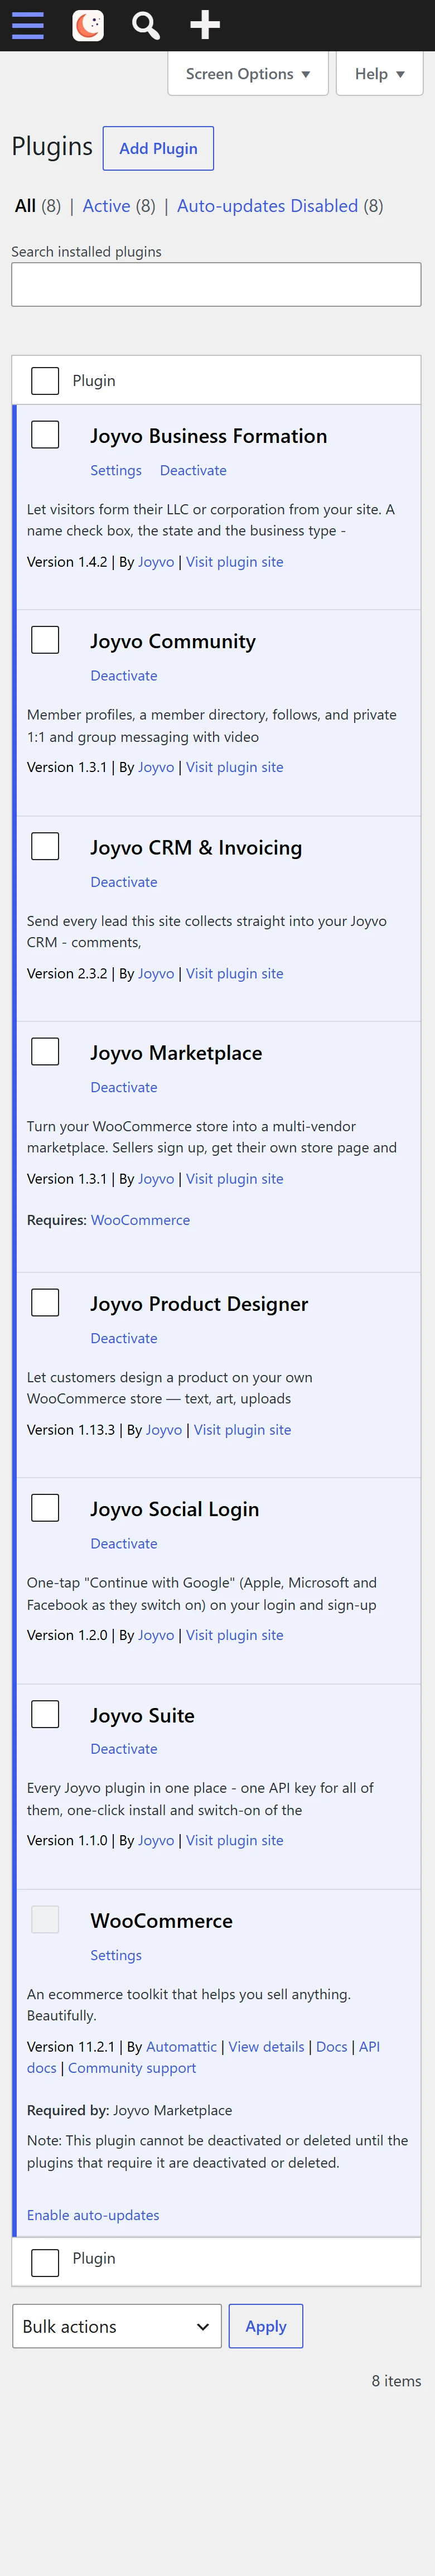Visit plugin site for Joyvo Marketplace
The height and width of the screenshot is (2576, 435).
[x=235, y=1179]
